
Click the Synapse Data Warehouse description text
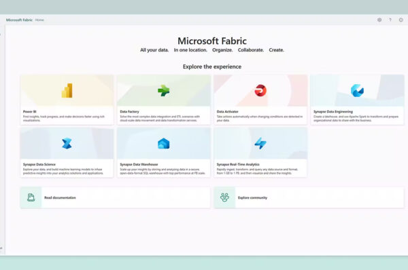[x=163, y=171]
